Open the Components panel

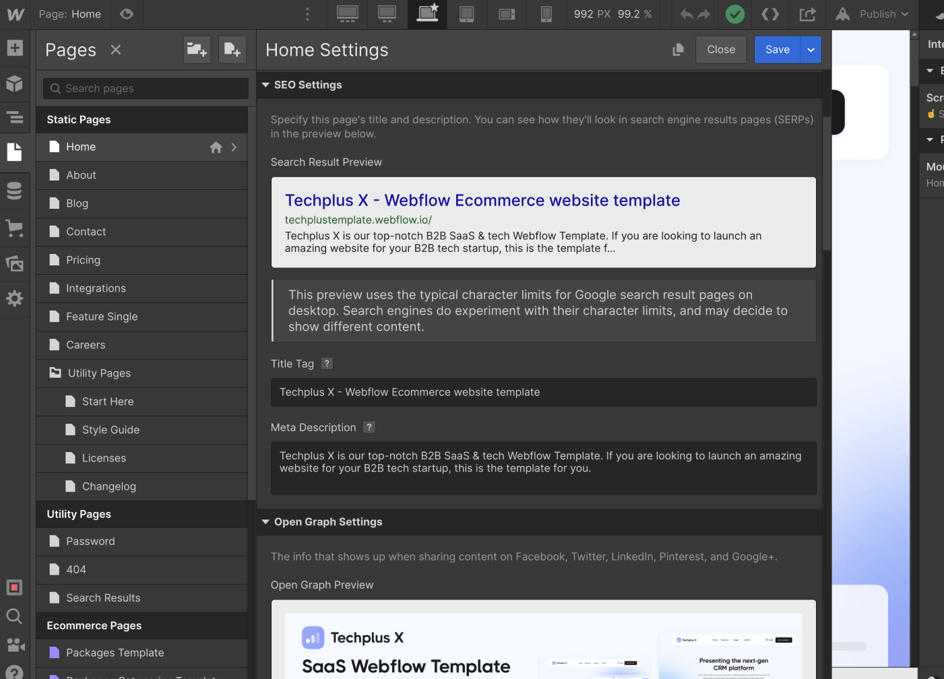click(x=15, y=84)
